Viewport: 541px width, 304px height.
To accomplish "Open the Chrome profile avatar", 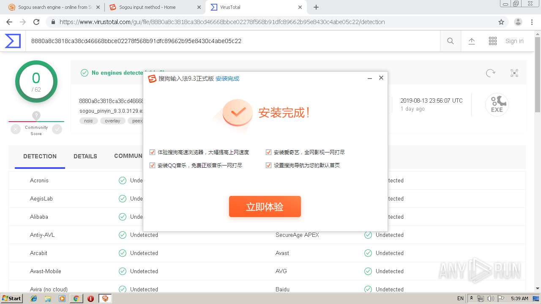I will tap(518, 22).
